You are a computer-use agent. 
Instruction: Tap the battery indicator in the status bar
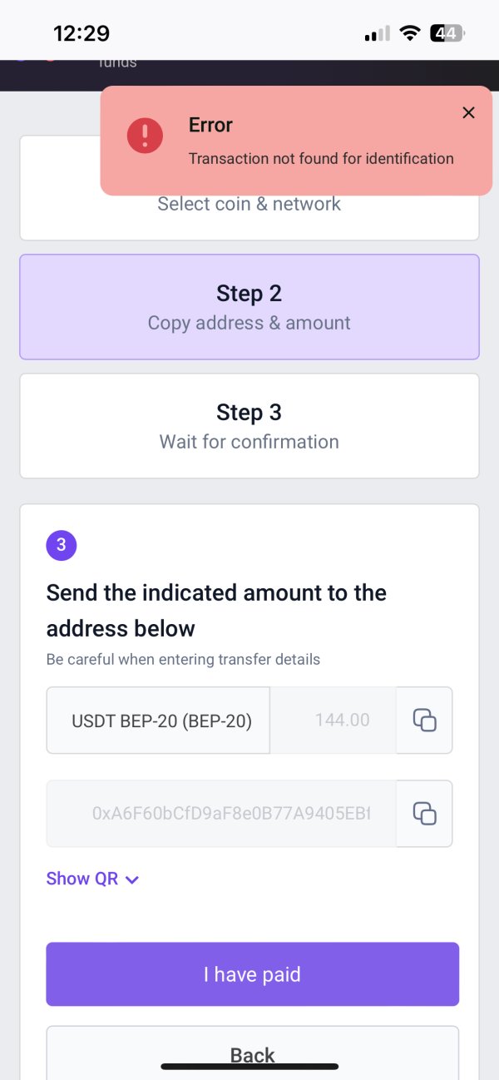point(447,33)
